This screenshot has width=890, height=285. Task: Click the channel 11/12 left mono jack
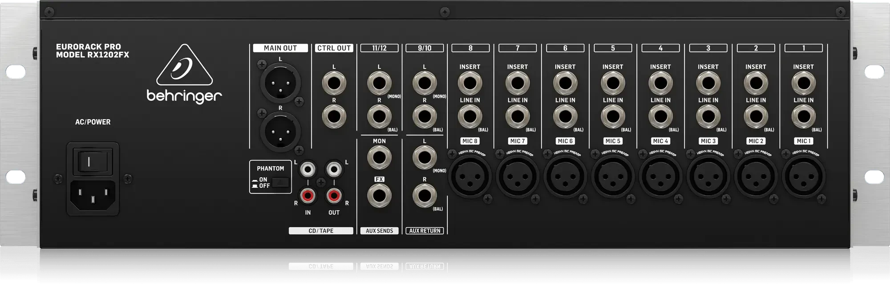(x=379, y=83)
